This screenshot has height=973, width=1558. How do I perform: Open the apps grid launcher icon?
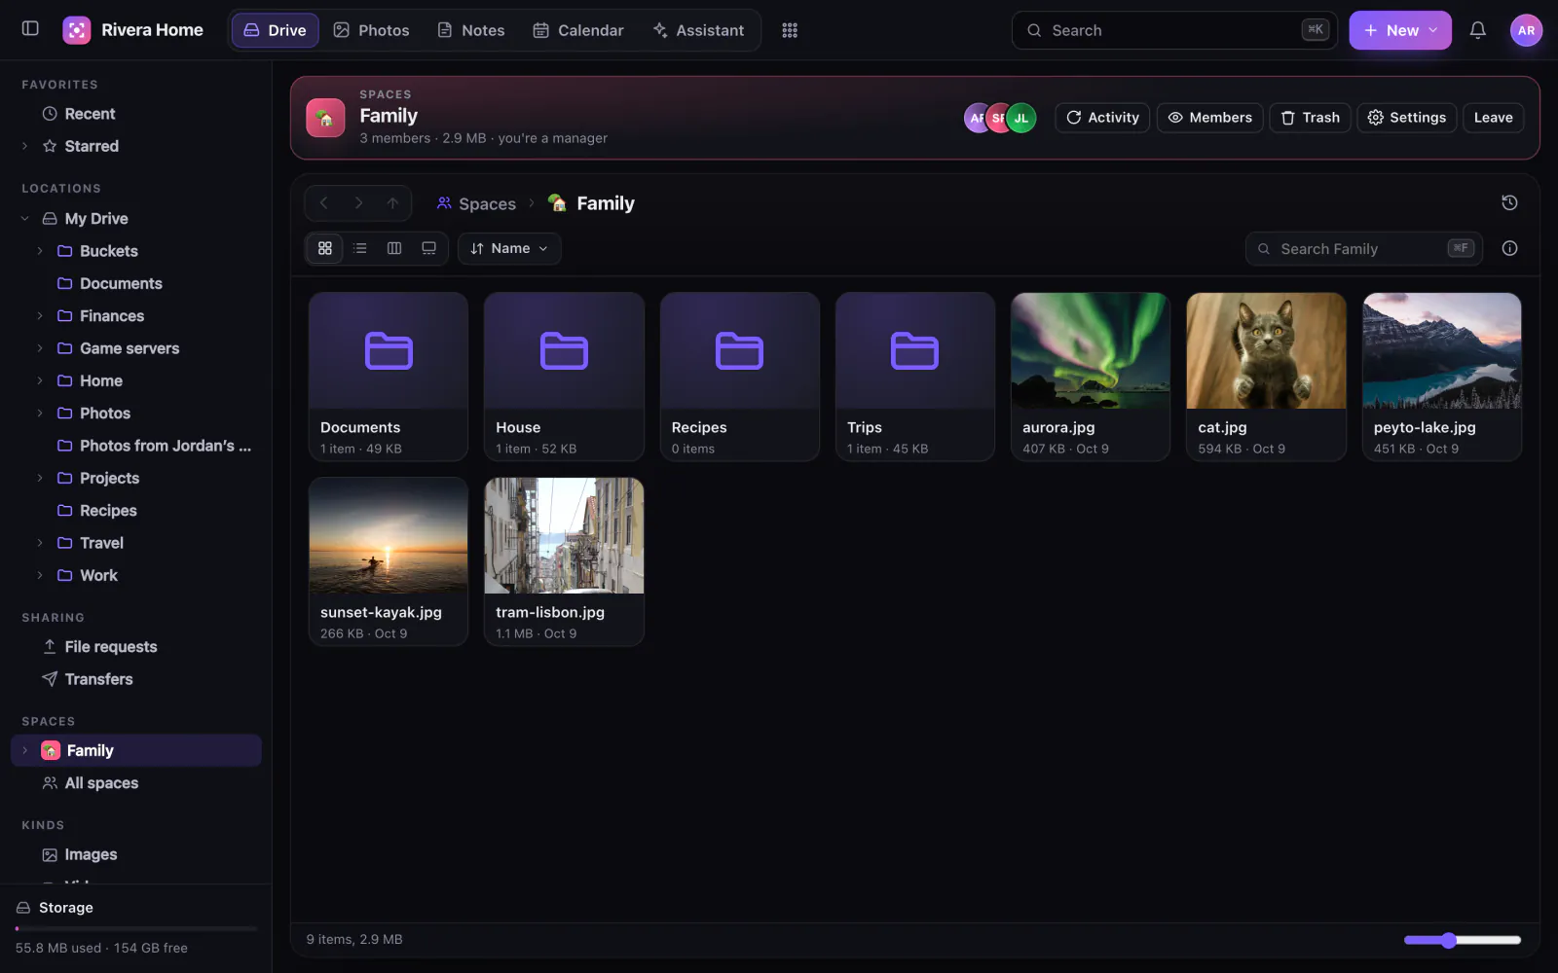[790, 30]
